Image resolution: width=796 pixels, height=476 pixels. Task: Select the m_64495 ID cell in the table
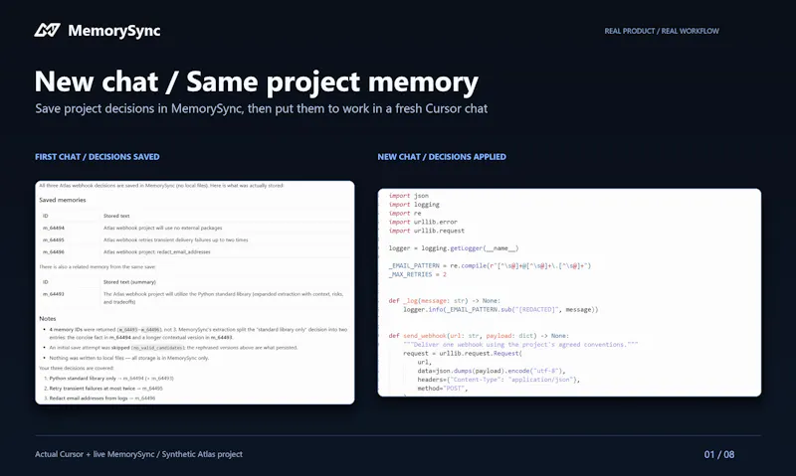tap(54, 239)
